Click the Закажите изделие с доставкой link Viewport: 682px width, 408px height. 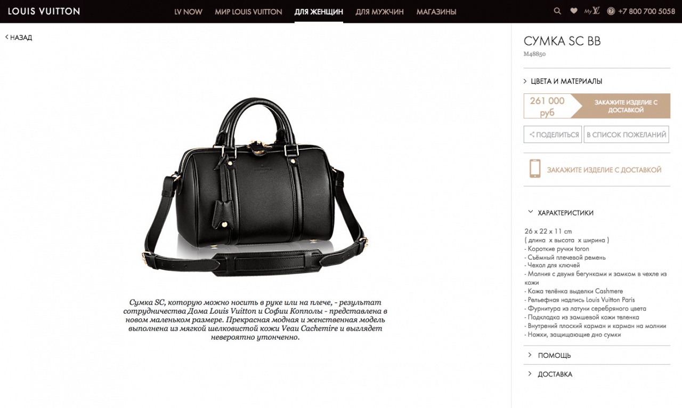click(x=604, y=170)
